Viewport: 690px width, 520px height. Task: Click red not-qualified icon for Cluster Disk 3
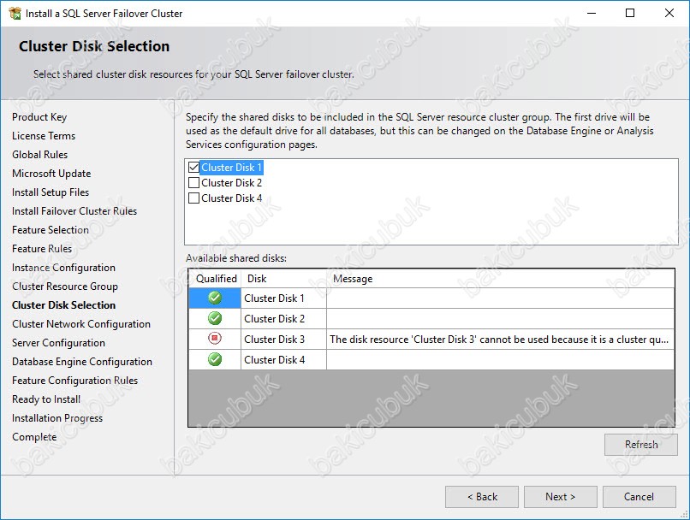coord(215,339)
